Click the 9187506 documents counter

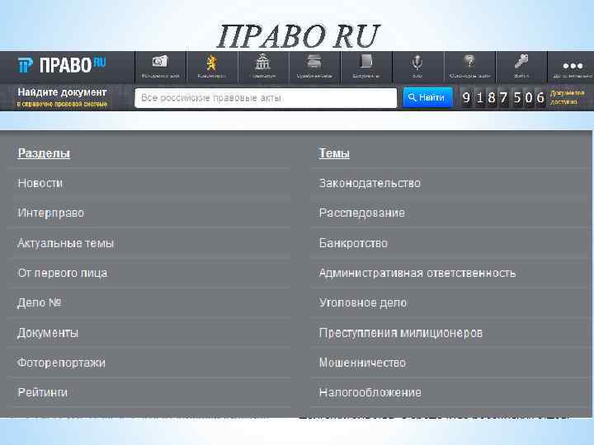click(x=502, y=97)
